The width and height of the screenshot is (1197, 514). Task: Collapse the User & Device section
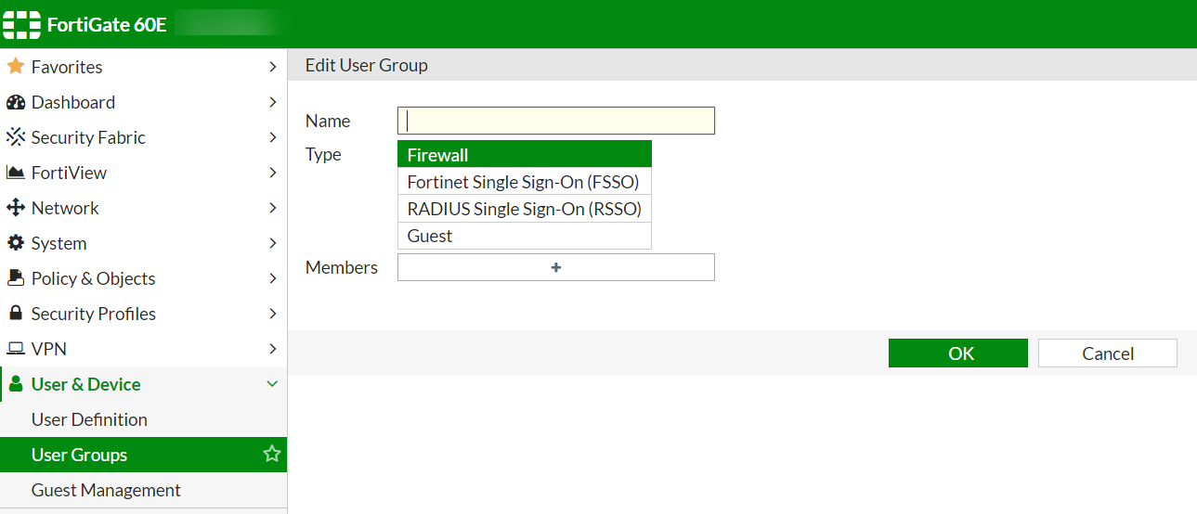tap(272, 384)
